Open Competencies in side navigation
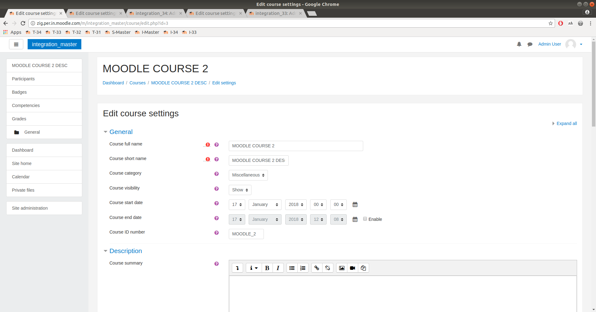The width and height of the screenshot is (596, 312). [x=44, y=105]
